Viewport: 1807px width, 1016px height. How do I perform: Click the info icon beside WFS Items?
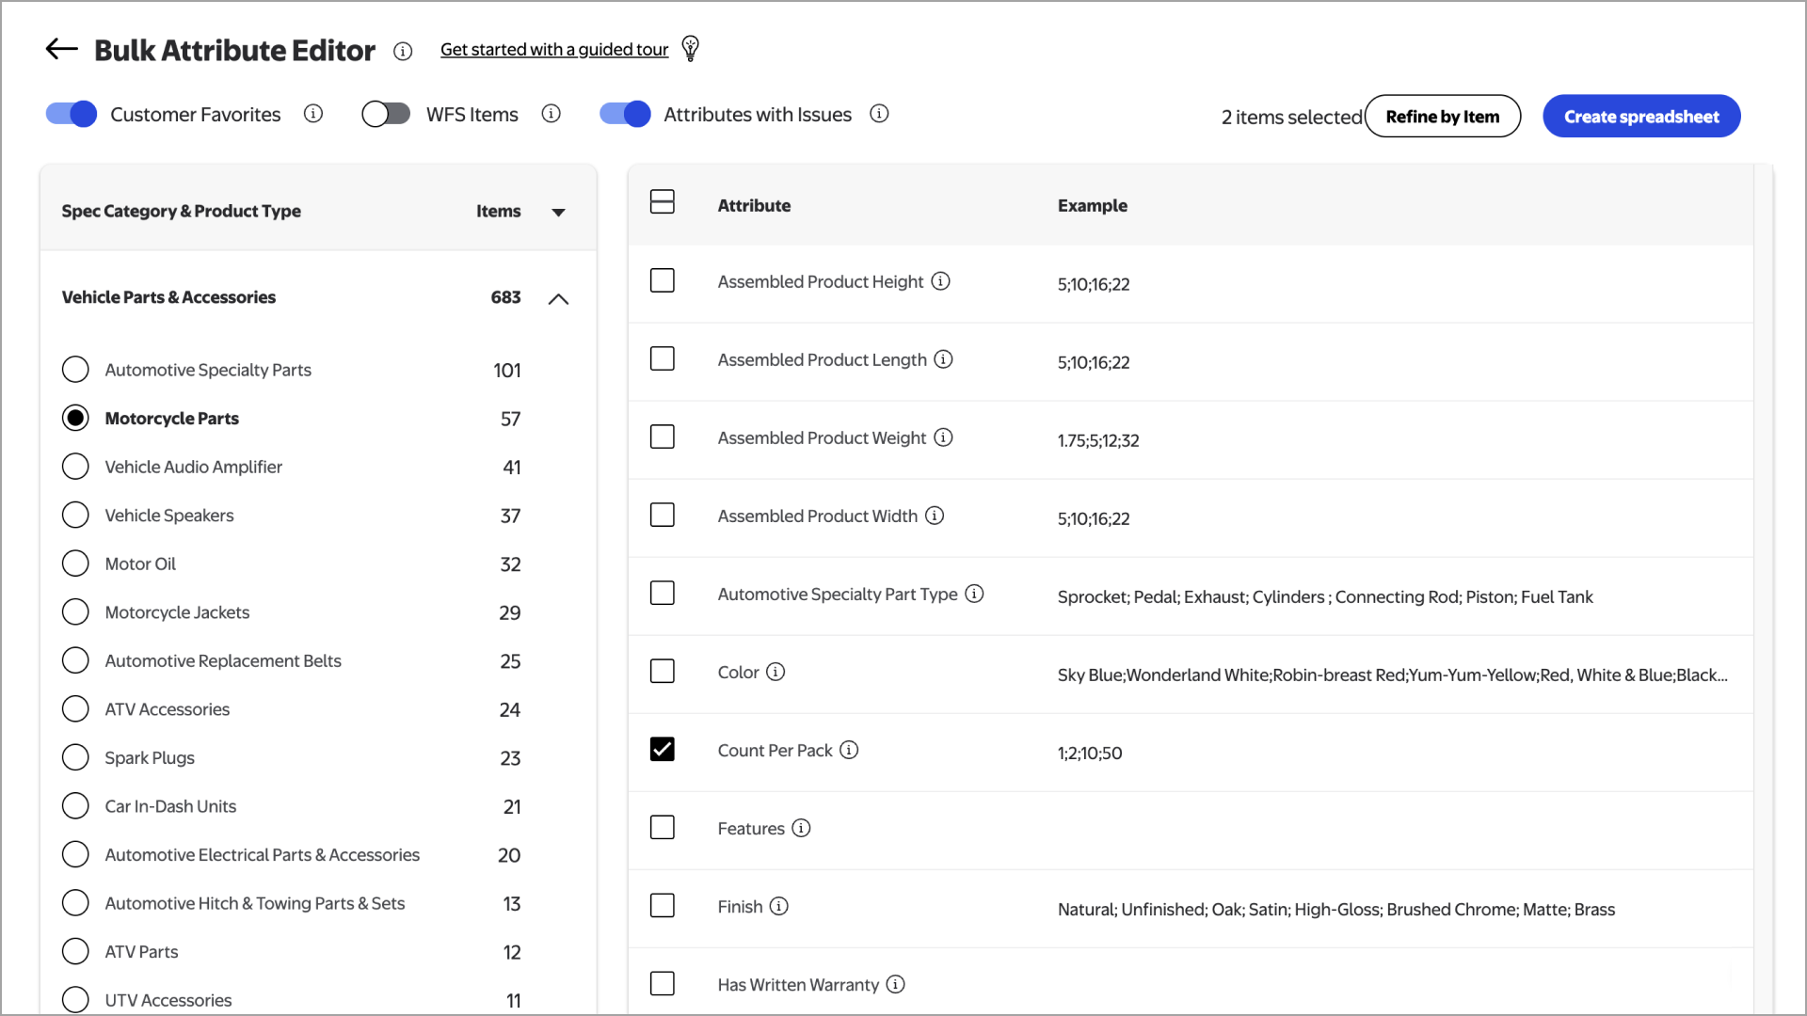click(x=552, y=113)
